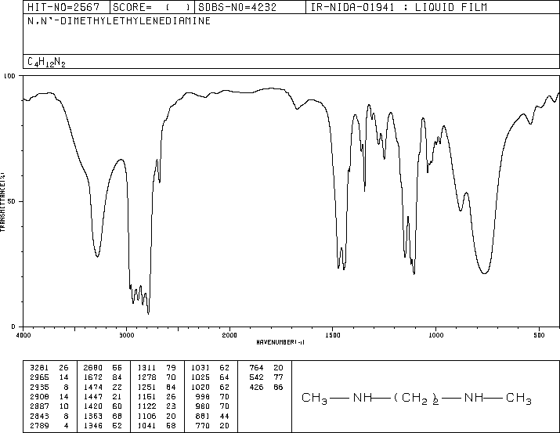
Task: Select the SCORE field in header
Action: (152, 7)
